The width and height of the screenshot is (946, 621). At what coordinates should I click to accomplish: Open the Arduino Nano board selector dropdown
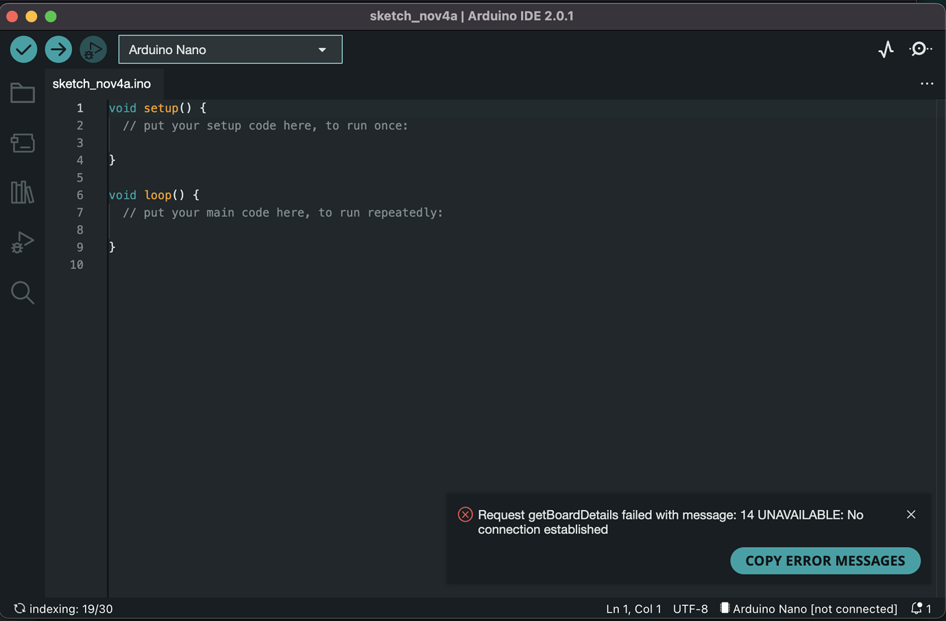[230, 49]
